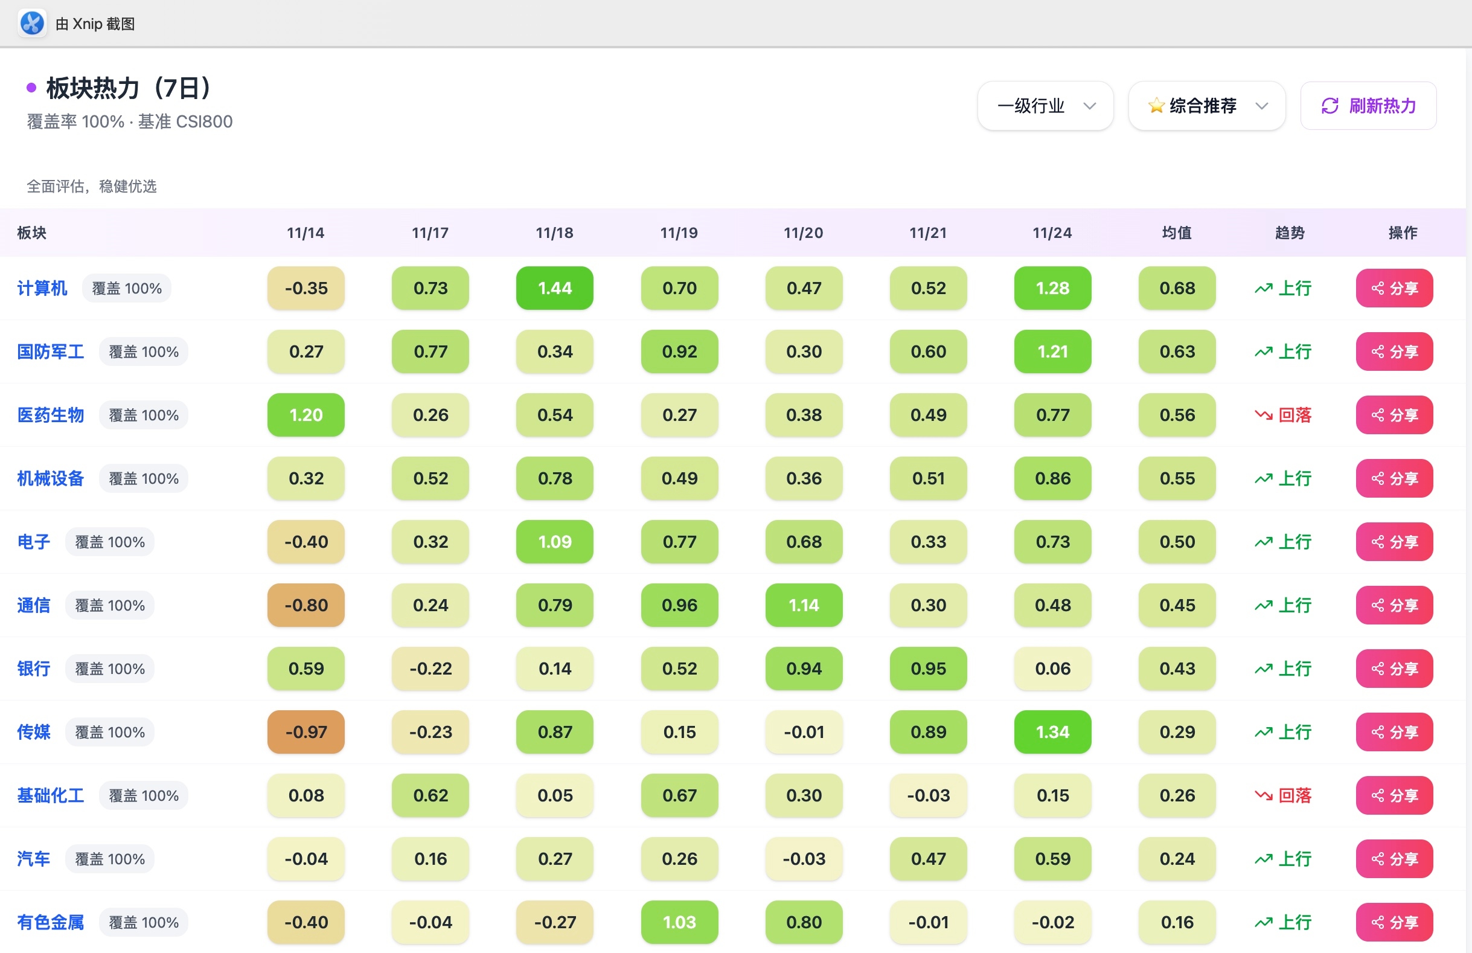This screenshot has height=953, width=1472.
Task: Open the 一级行业 dropdown
Action: pos(1045,106)
